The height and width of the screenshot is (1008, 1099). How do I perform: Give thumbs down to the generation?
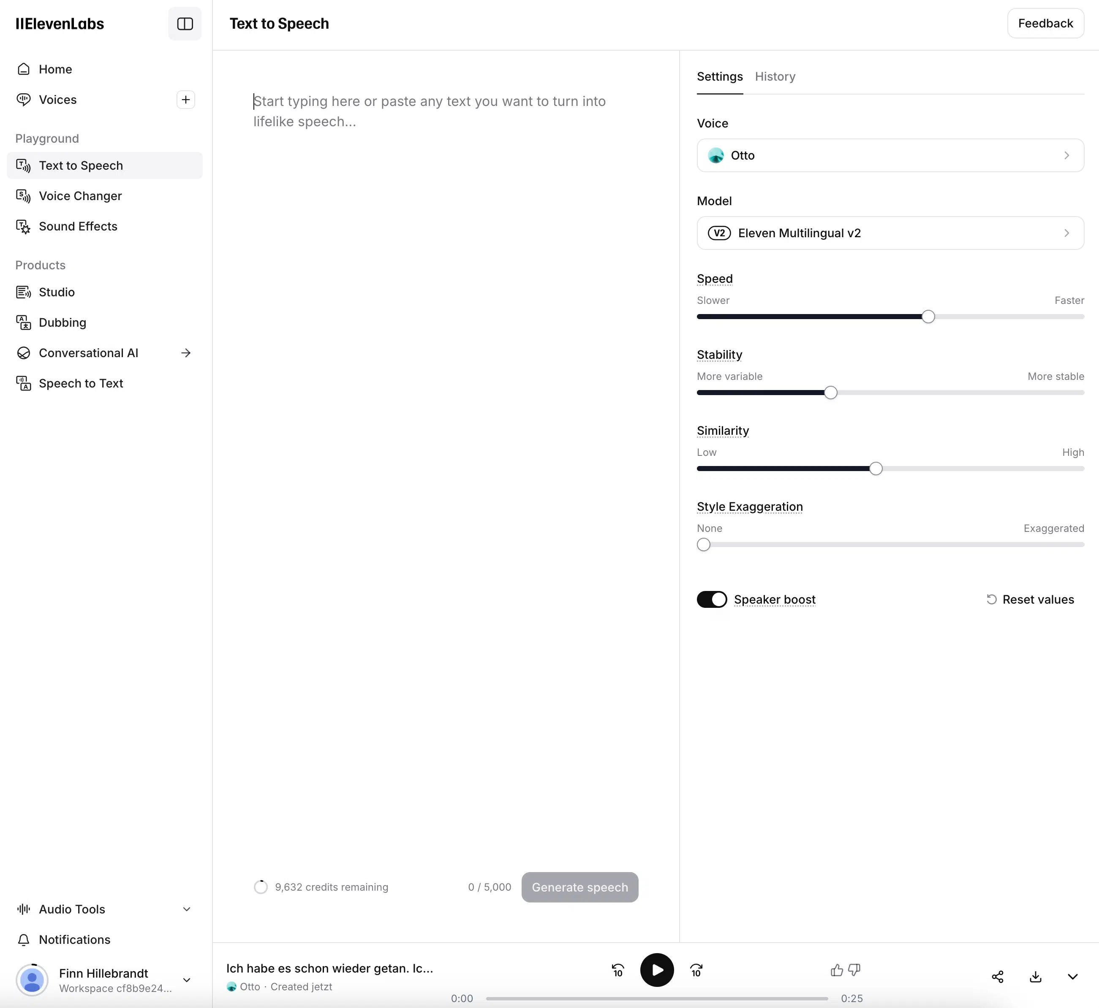pyautogui.click(x=854, y=970)
